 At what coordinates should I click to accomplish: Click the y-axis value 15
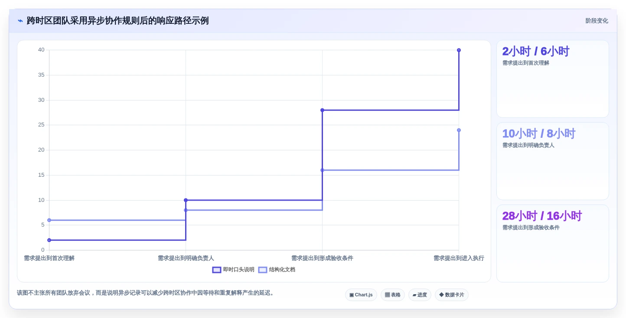coord(41,175)
